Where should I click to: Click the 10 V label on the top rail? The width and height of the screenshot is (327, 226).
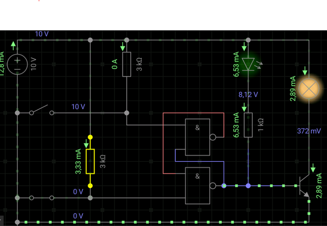(x=42, y=34)
